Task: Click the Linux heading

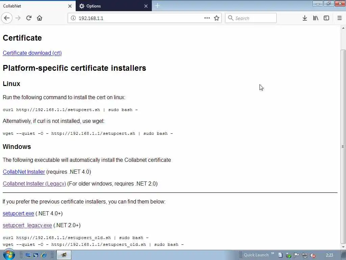Action: tap(11, 84)
